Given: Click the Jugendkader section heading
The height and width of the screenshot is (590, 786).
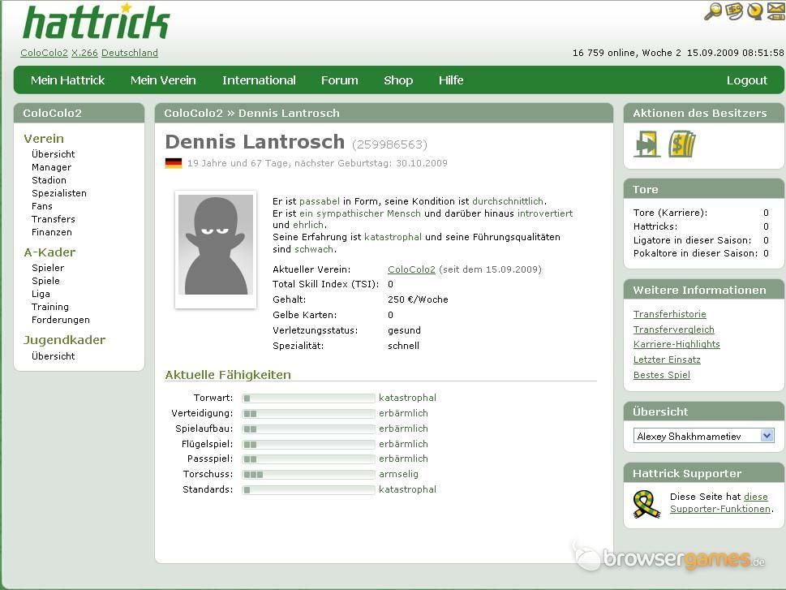Looking at the screenshot, I should tap(64, 340).
